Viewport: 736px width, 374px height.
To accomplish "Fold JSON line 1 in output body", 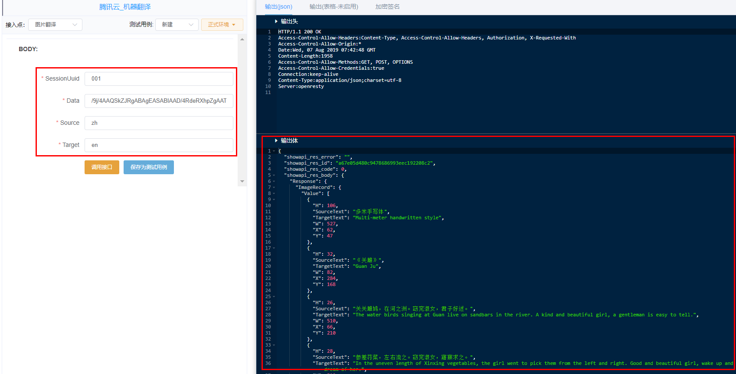I will pos(274,151).
